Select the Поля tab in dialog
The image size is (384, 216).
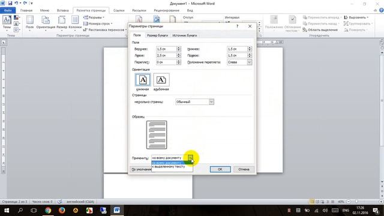(x=137, y=35)
